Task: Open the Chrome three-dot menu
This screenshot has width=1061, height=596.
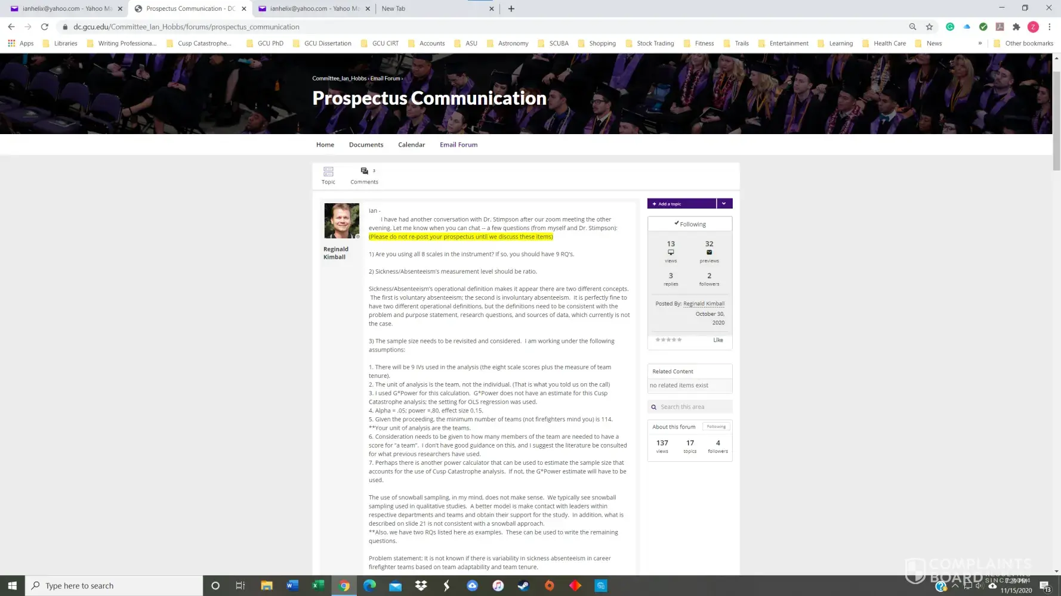Action: (x=1049, y=27)
